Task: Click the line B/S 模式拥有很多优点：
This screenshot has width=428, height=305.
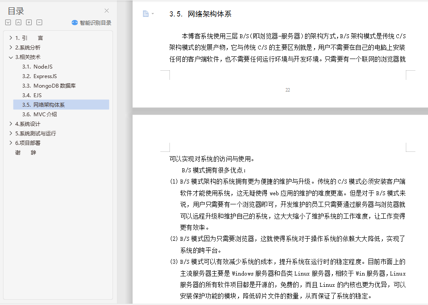Action: 214,170
